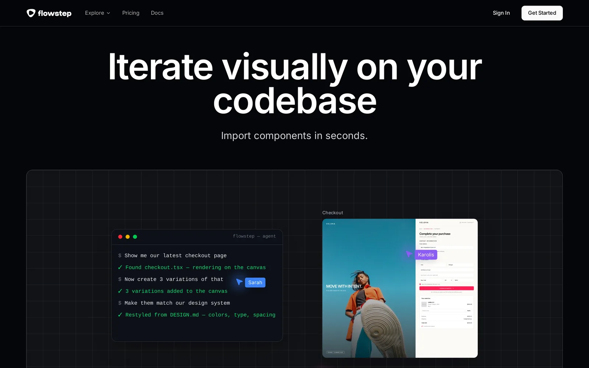
Task: Click the purple cursor arrow beside Karolis
Action: pos(409,254)
